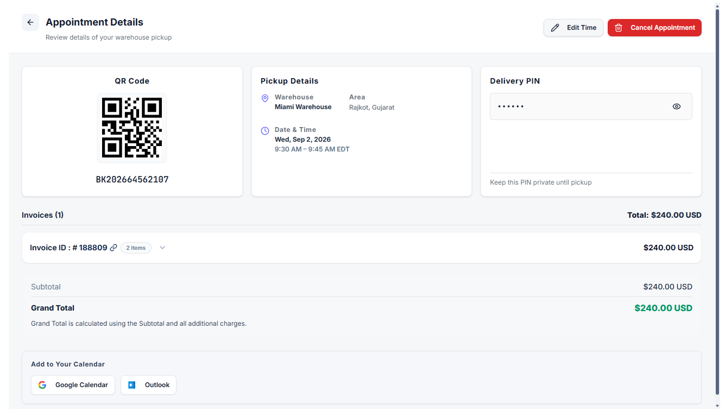The width and height of the screenshot is (725, 417).
Task: Click the Invoices (1) heading
Action: pos(42,215)
